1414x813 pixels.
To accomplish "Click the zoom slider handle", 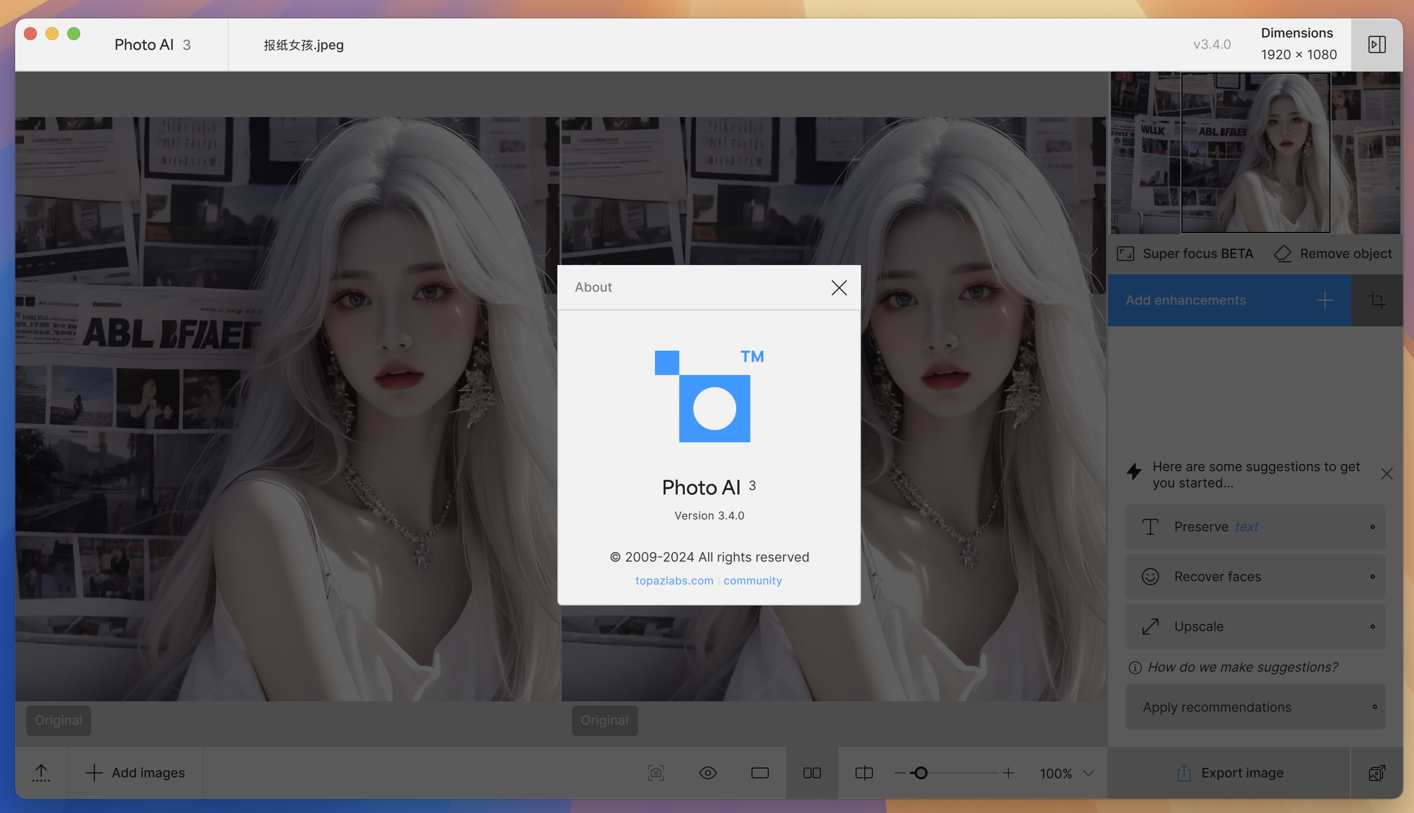I will 920,773.
